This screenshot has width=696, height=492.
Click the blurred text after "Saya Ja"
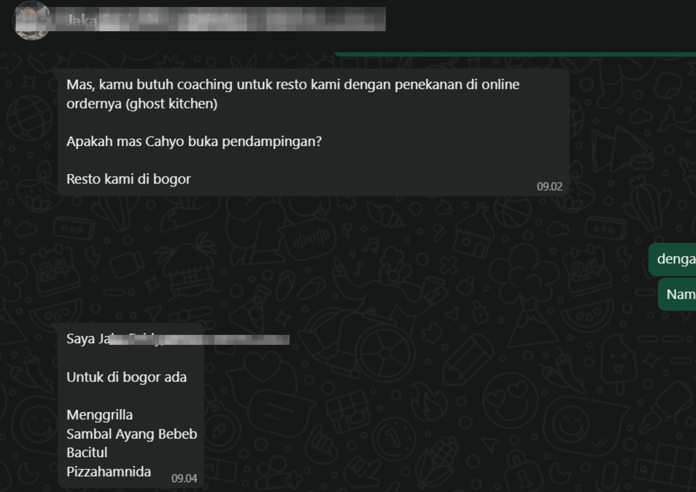click(x=199, y=340)
